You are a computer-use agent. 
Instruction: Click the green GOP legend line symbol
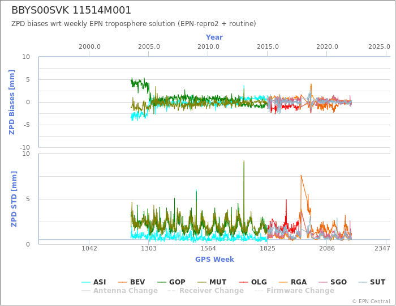(x=162, y=282)
